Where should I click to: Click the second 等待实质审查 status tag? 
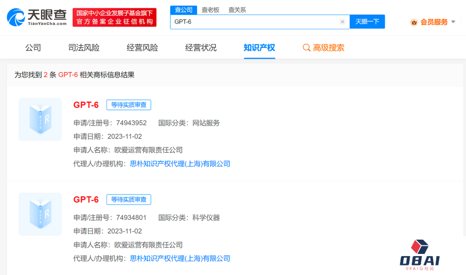(x=129, y=200)
